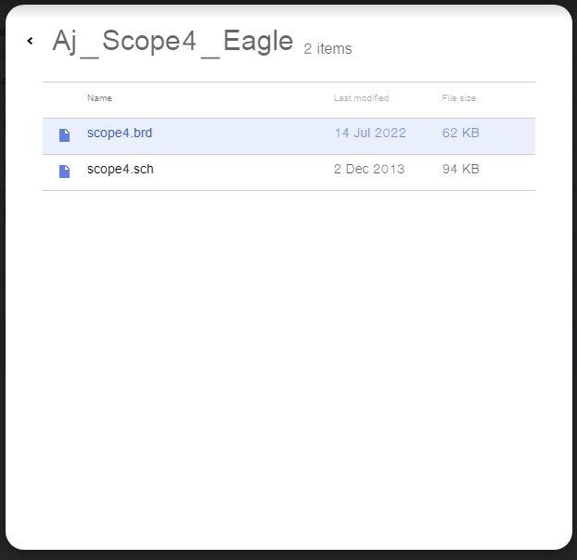The width and height of the screenshot is (577, 560).
Task: Click the row gap between sch name and date
Action: point(243,170)
